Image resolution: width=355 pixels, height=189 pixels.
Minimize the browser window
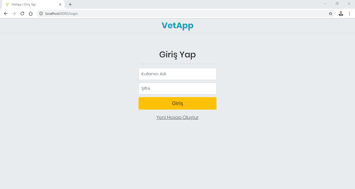click(325, 4)
